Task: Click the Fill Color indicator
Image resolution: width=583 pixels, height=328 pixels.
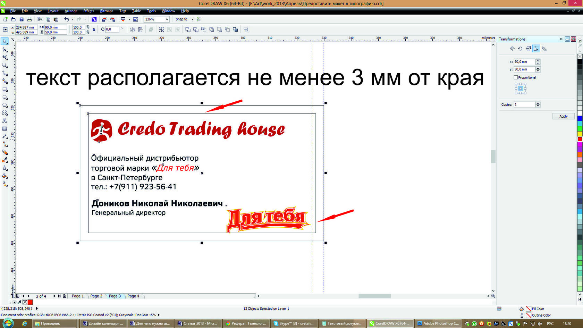Action: coord(529,309)
